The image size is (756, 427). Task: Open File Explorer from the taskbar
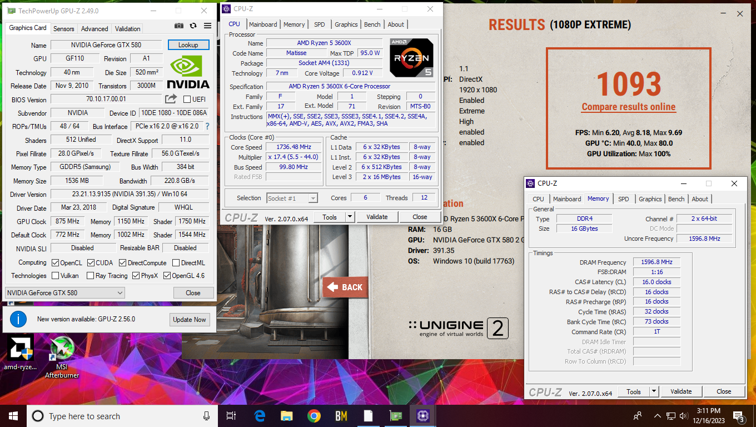[286, 416]
